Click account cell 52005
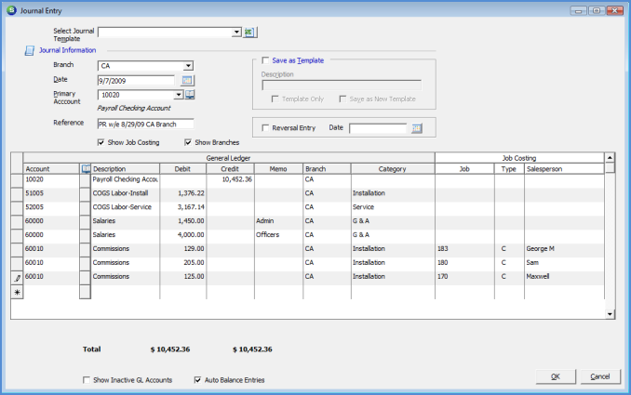 pyautogui.click(x=51, y=207)
